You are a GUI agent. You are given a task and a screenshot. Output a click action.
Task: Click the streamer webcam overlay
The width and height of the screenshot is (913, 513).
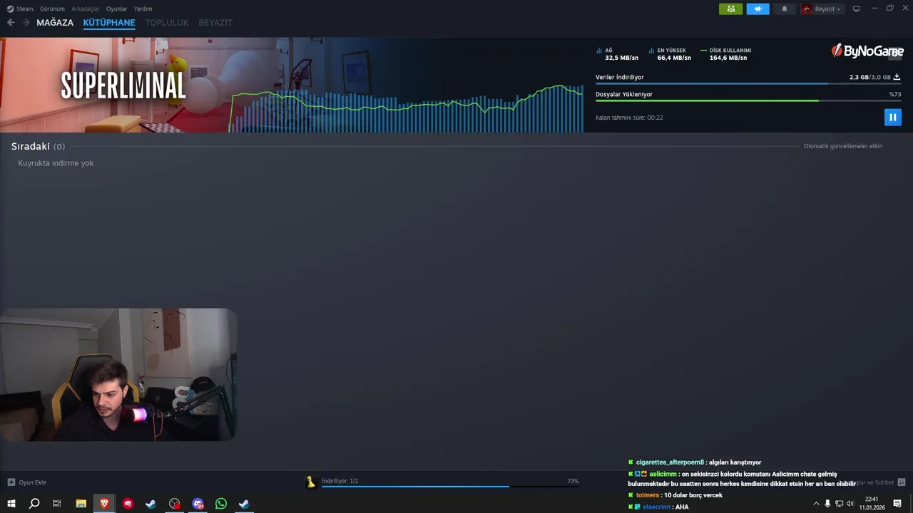118,375
